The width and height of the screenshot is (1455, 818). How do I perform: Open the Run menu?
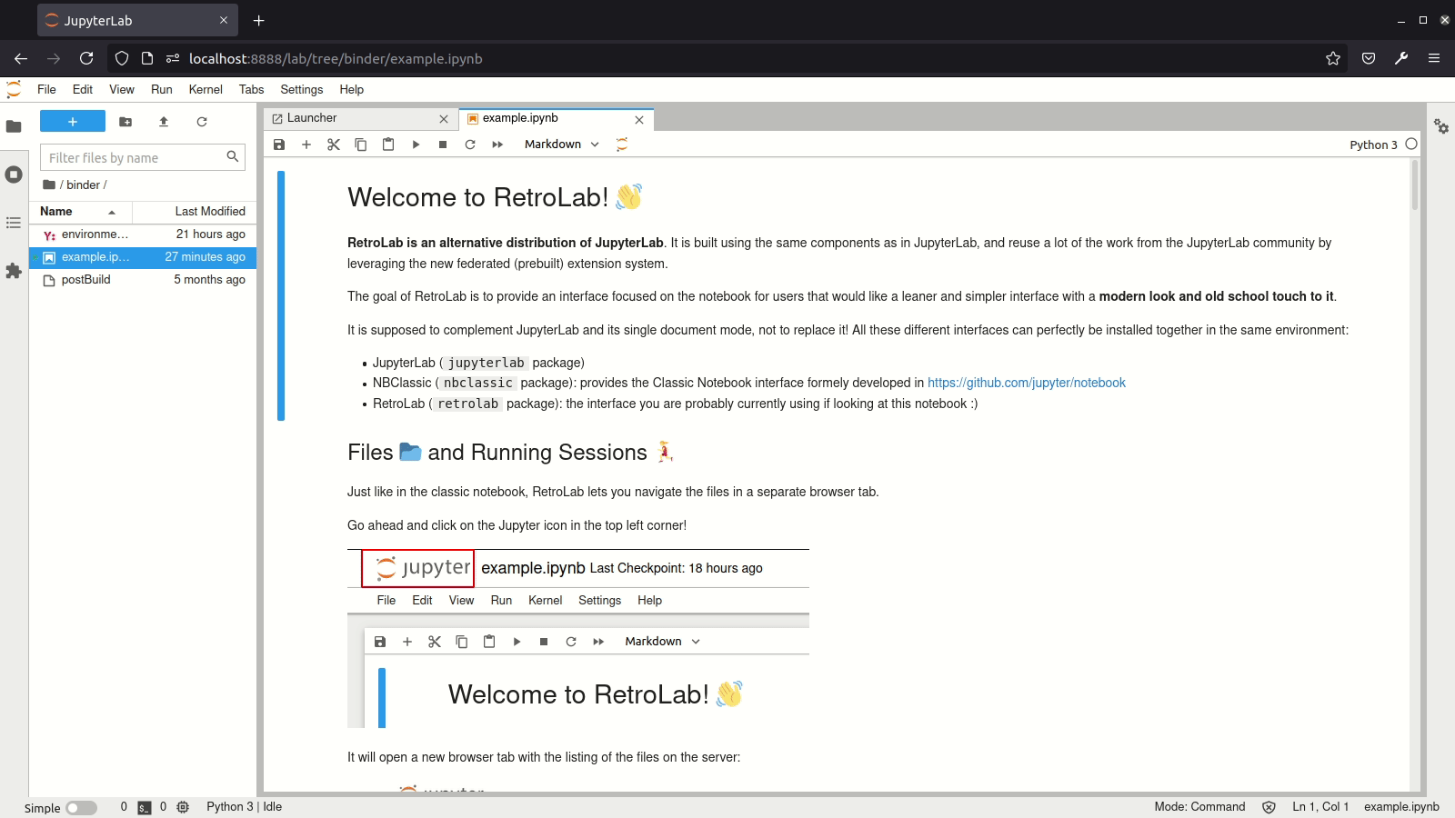point(162,89)
